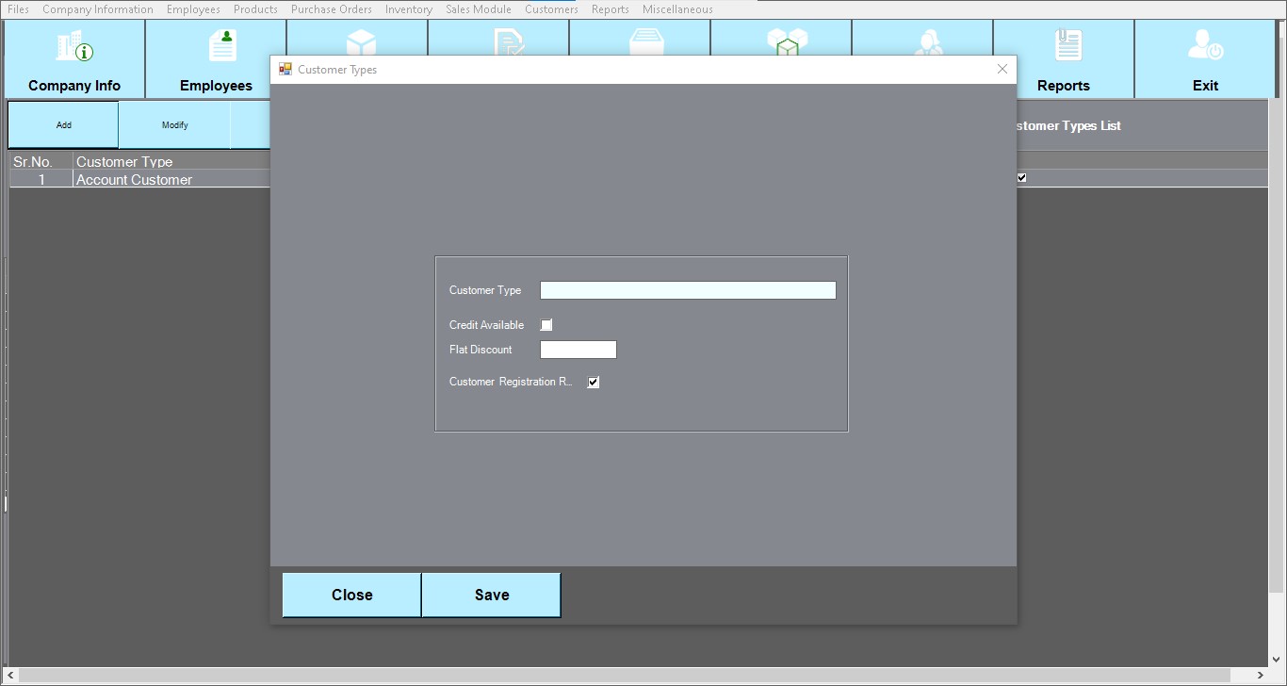This screenshot has width=1287, height=686.
Task: Enable the Credit Available checkbox
Action: (546, 325)
